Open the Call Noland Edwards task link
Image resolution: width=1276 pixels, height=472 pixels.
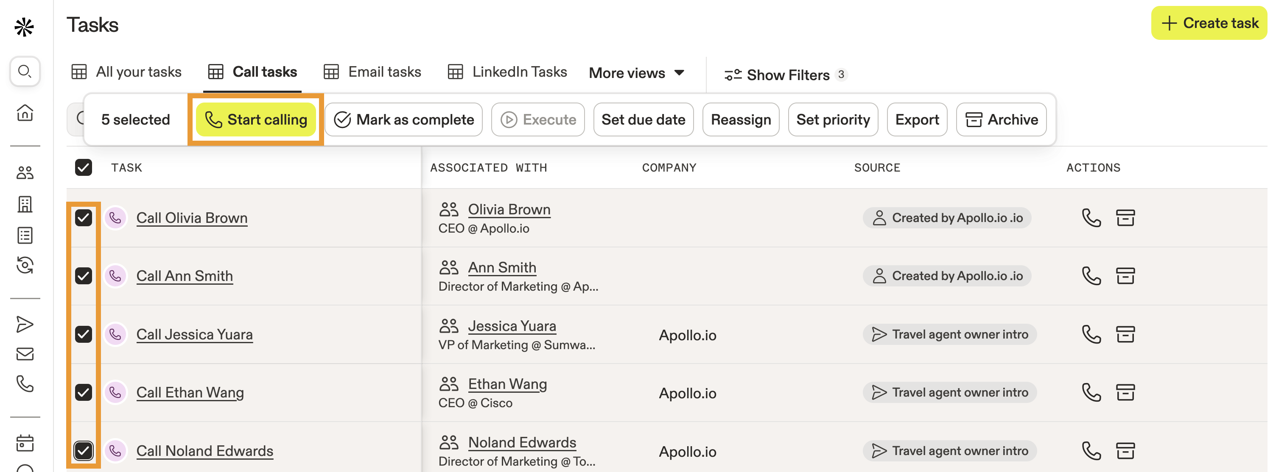[204, 451]
